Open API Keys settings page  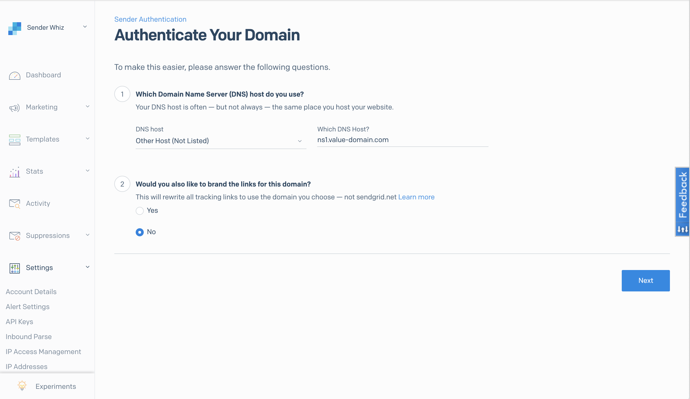(20, 322)
